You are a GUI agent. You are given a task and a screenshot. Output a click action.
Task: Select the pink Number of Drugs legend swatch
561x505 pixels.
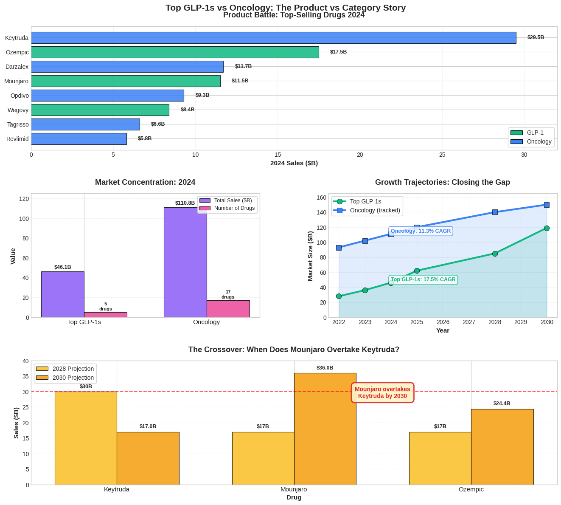click(205, 208)
